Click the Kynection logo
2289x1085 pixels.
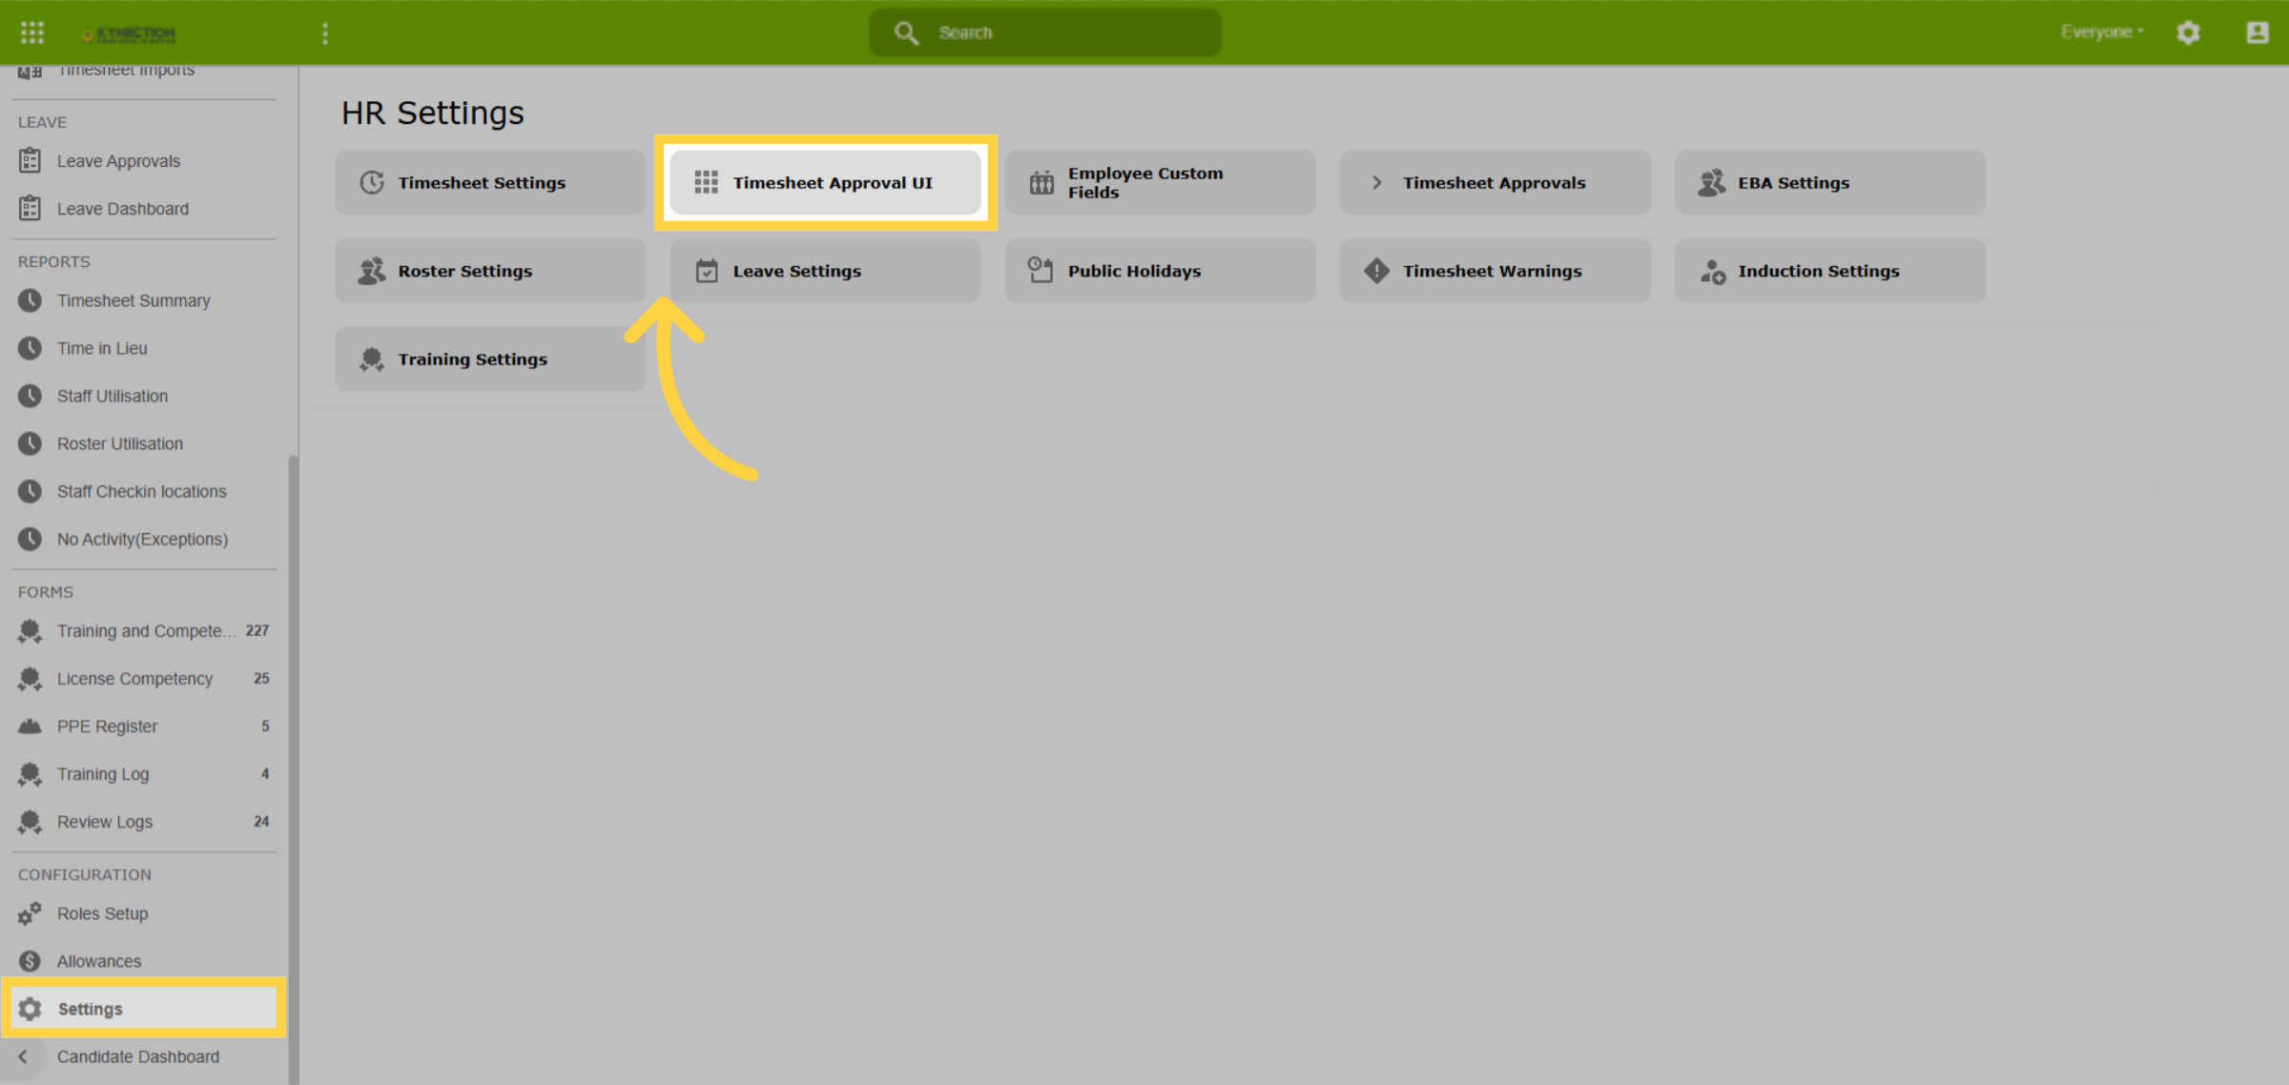coord(129,33)
